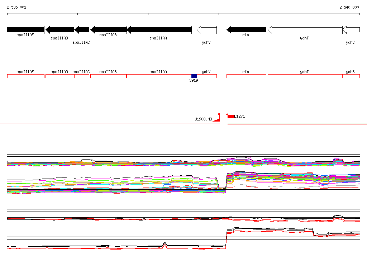The height and width of the screenshot is (256, 367).
Task: Click the red-outlined spoIIIAA segment box
Action: tap(159, 76)
